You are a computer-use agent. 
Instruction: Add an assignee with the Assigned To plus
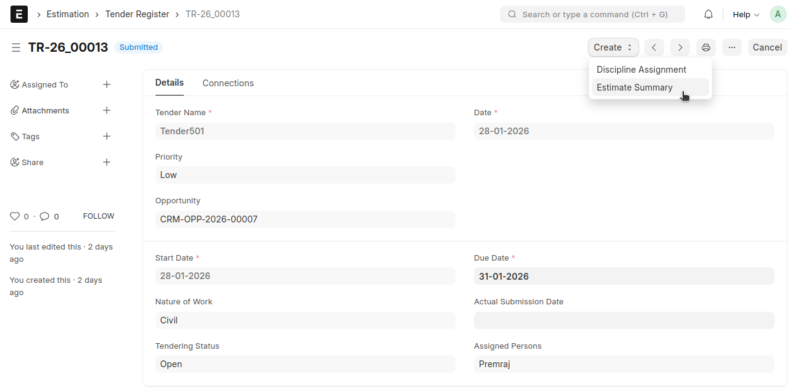click(x=107, y=84)
